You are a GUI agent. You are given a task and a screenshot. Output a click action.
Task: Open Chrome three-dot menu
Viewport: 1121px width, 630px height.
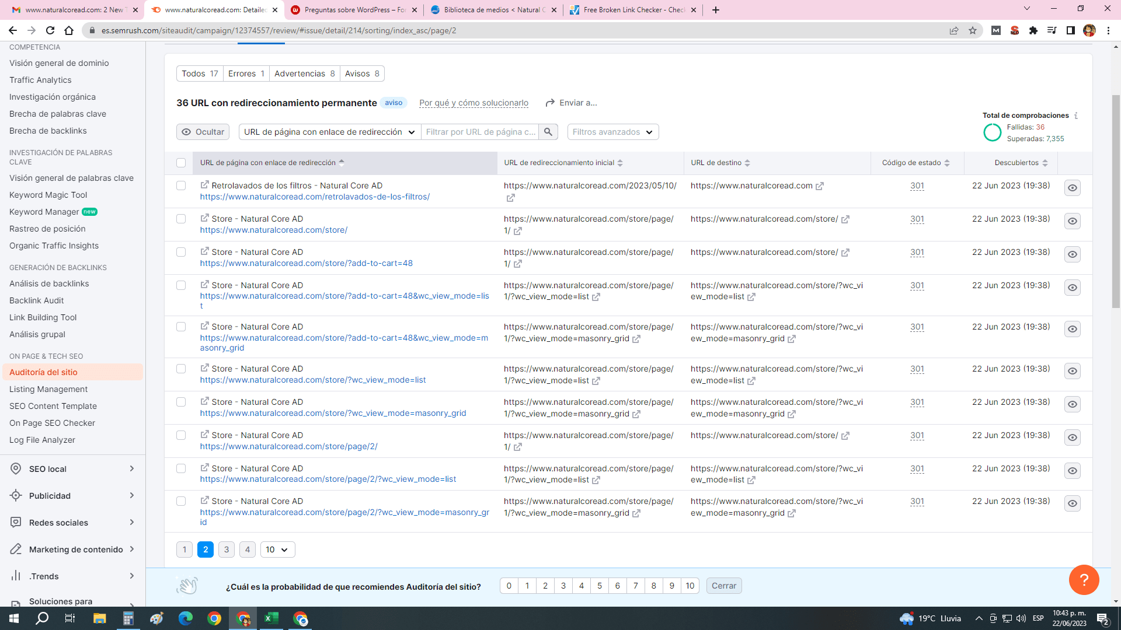pos(1108,30)
